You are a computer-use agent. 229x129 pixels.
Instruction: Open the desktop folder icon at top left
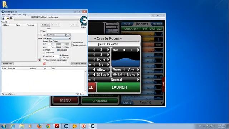click(5, 4)
